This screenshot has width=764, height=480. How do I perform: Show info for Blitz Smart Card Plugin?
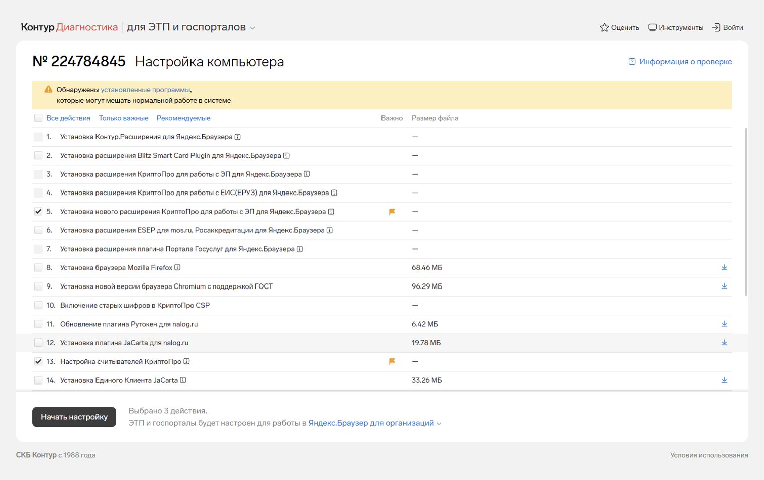286,156
